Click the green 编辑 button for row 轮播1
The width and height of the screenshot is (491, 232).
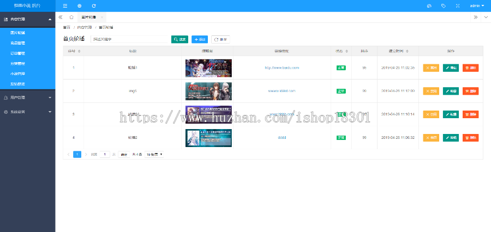point(451,68)
